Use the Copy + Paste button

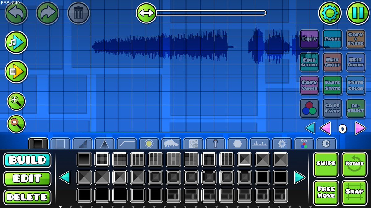[356, 39]
